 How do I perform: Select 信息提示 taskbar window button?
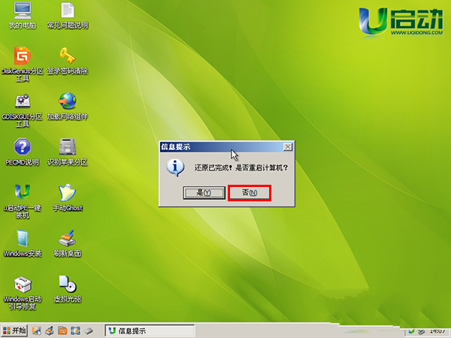(x=150, y=330)
